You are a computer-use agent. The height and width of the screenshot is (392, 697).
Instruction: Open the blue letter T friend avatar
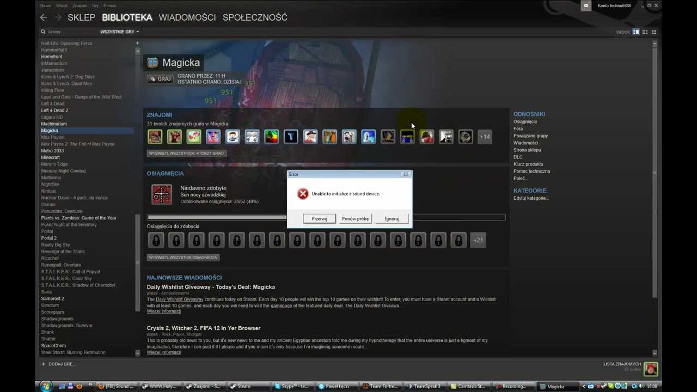click(291, 137)
